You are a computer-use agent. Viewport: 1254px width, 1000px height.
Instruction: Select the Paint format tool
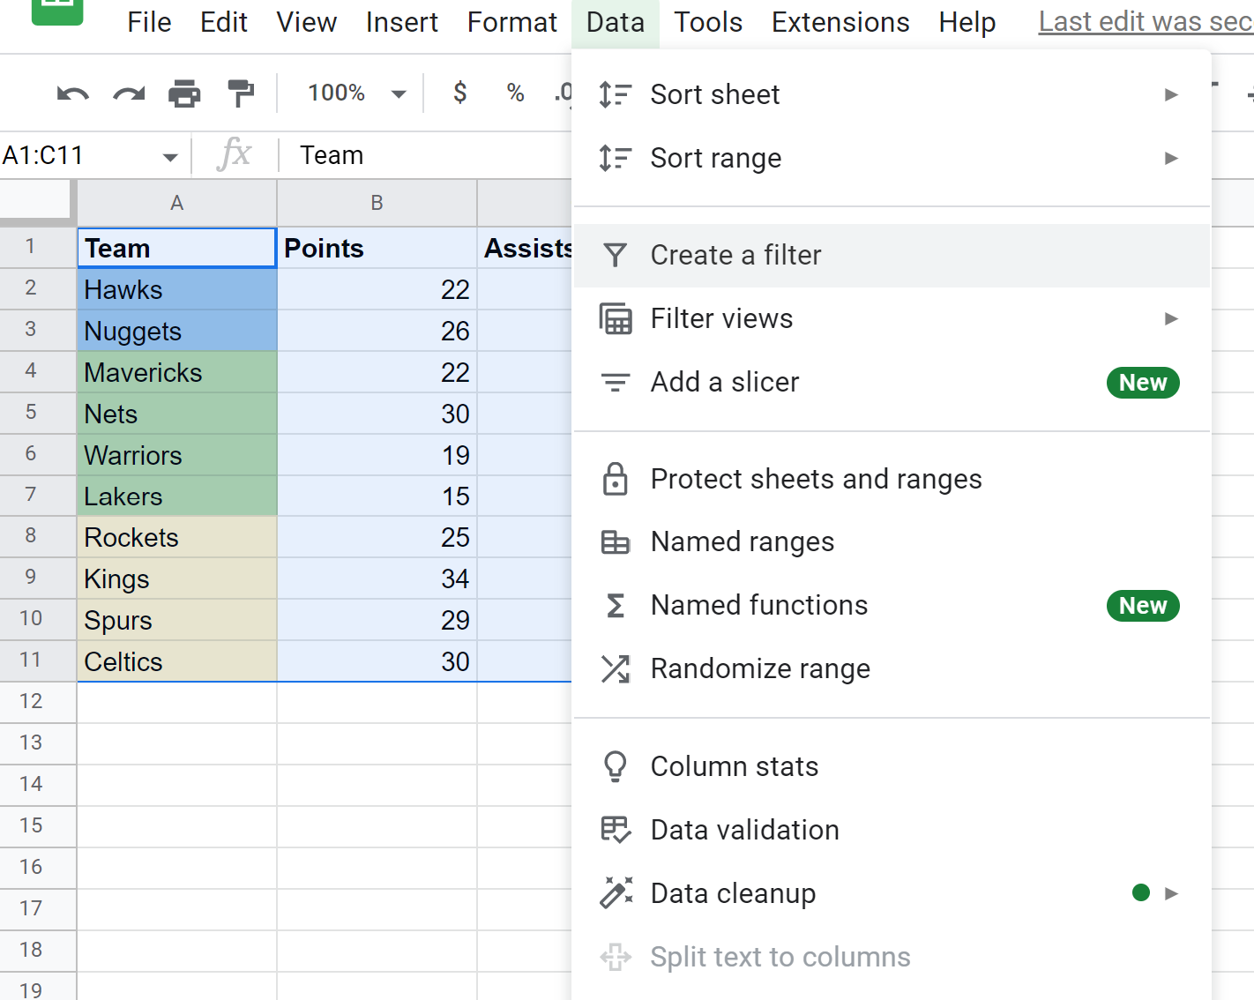pyautogui.click(x=241, y=93)
